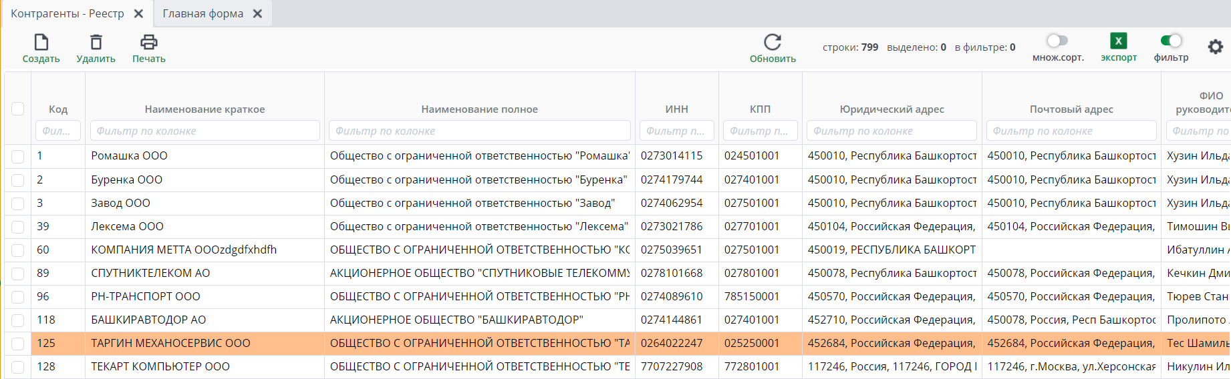
Task: Tick the checkbox for row with code 125
Action: 18,344
